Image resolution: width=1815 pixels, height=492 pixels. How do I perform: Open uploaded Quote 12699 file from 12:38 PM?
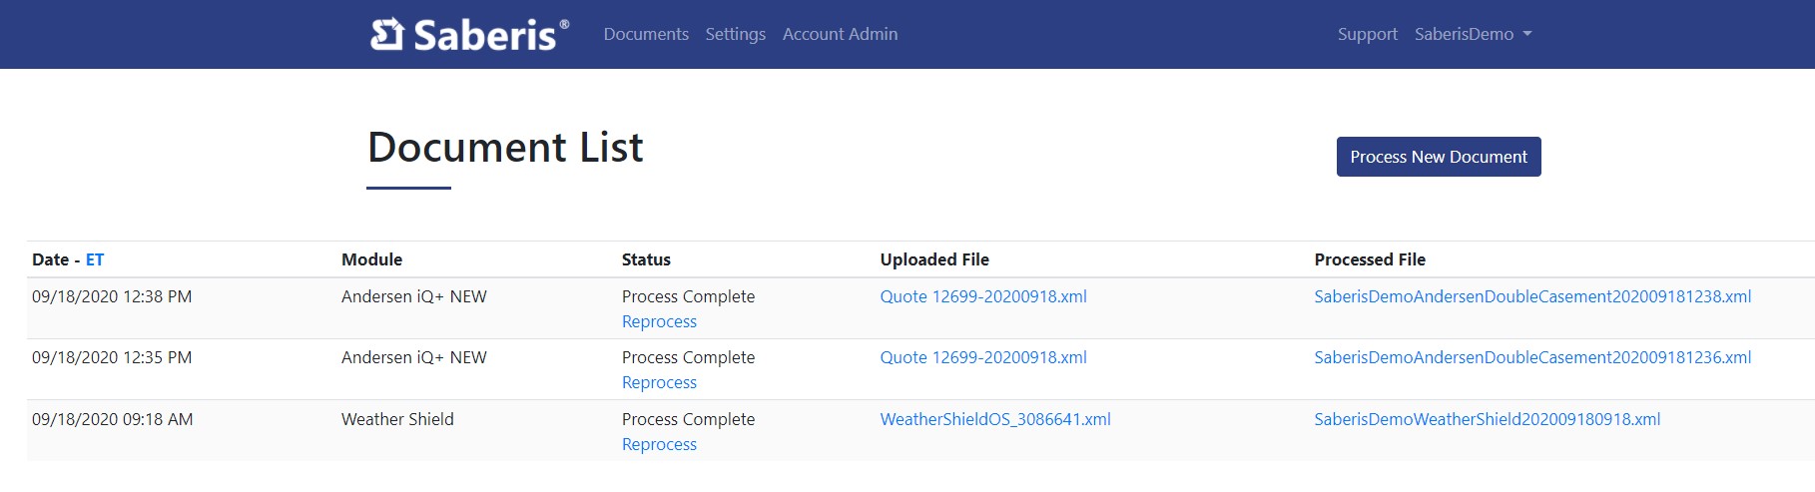coord(983,296)
